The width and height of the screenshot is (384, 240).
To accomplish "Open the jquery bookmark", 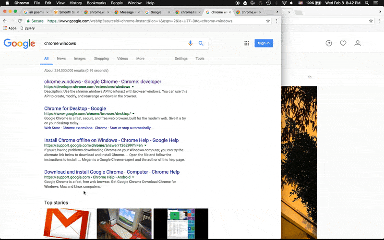I will point(27,28).
